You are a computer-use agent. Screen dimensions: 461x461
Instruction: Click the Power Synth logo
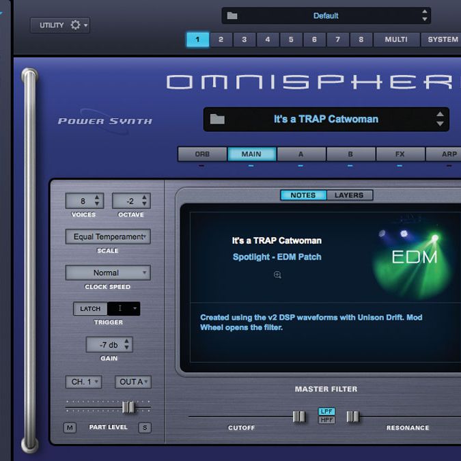105,121
